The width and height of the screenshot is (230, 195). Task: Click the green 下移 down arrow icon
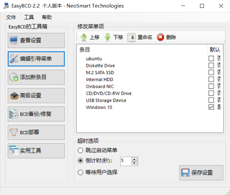point(108,37)
